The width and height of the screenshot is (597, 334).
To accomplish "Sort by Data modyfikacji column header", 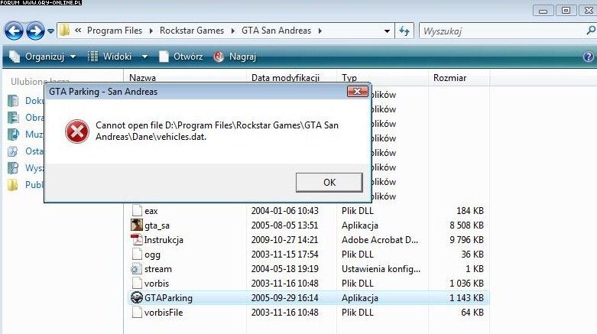I will (287, 78).
